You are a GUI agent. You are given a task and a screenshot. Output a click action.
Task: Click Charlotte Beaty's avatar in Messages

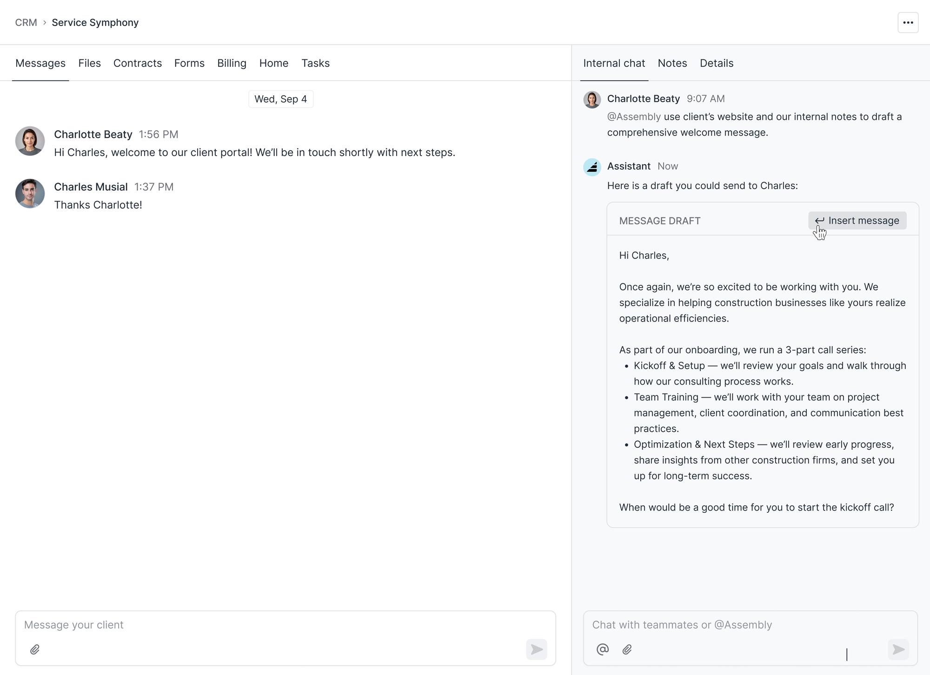(x=30, y=141)
